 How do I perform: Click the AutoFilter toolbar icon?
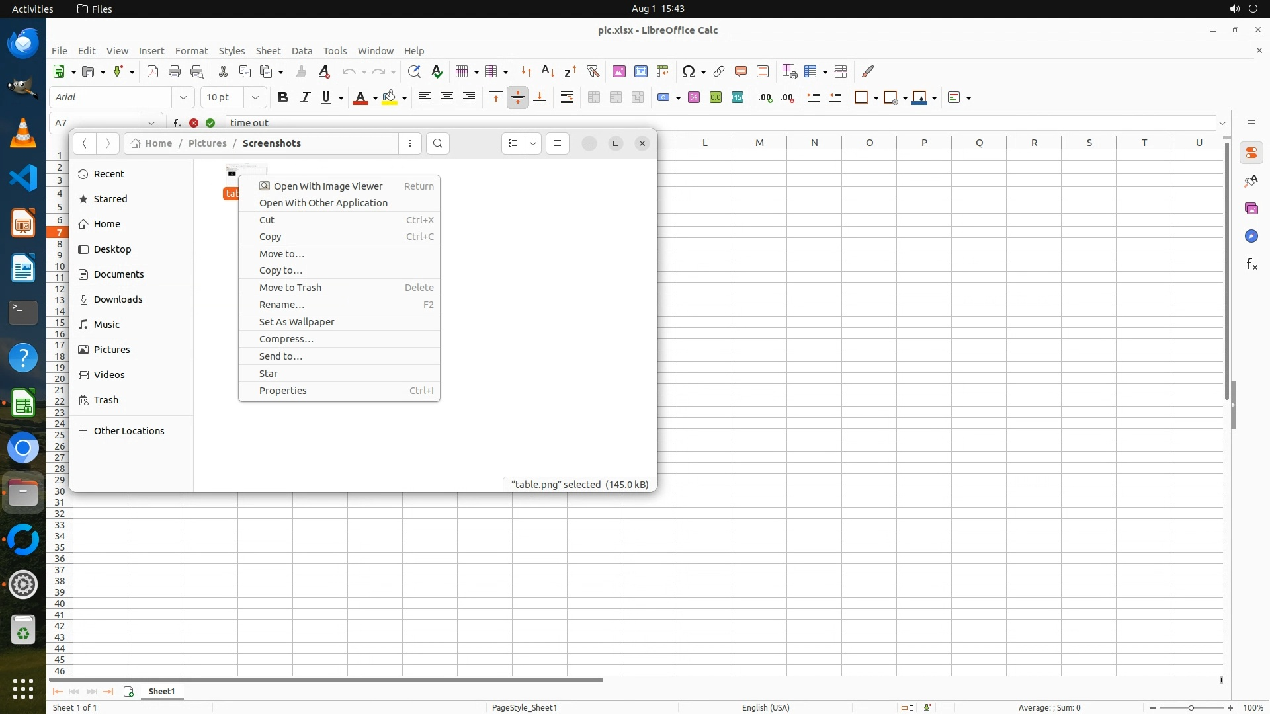point(593,71)
